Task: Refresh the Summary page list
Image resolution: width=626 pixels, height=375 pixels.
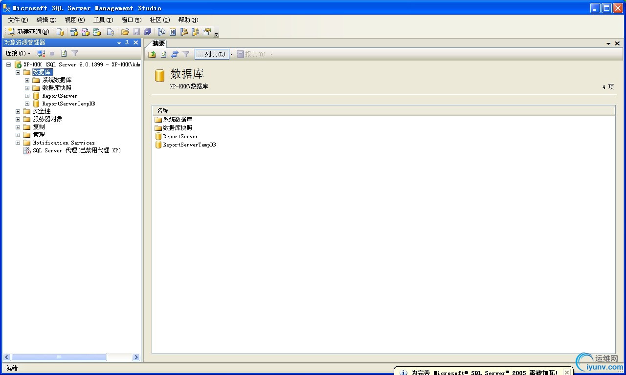Action: coord(163,54)
